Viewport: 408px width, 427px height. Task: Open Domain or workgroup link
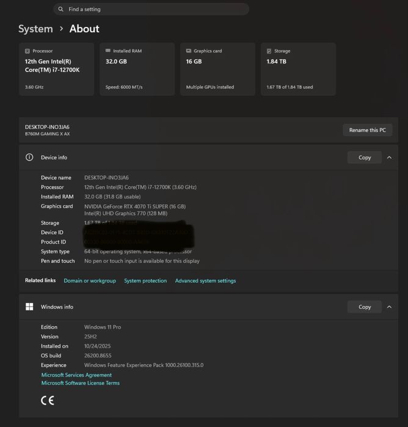click(x=90, y=281)
